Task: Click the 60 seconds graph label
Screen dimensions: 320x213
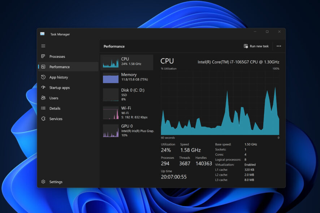Action: coord(168,138)
